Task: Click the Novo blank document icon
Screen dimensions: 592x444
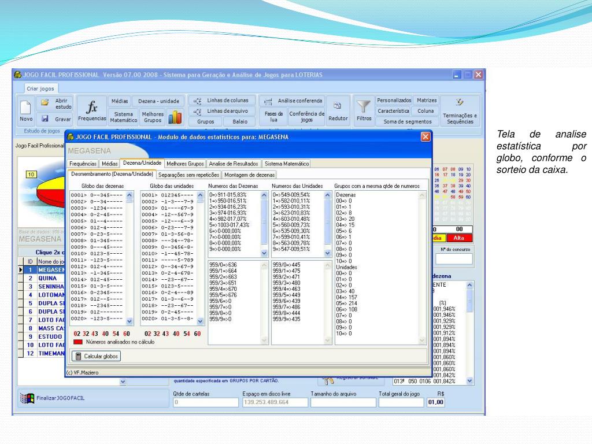Action: pos(25,107)
